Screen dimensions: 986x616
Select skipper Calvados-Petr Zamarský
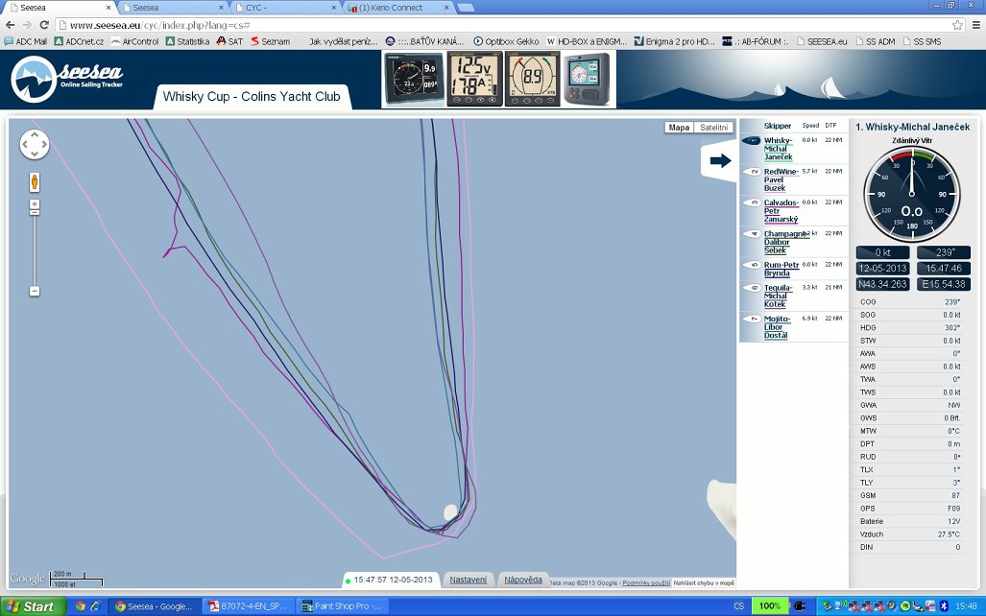pyautogui.click(x=781, y=211)
